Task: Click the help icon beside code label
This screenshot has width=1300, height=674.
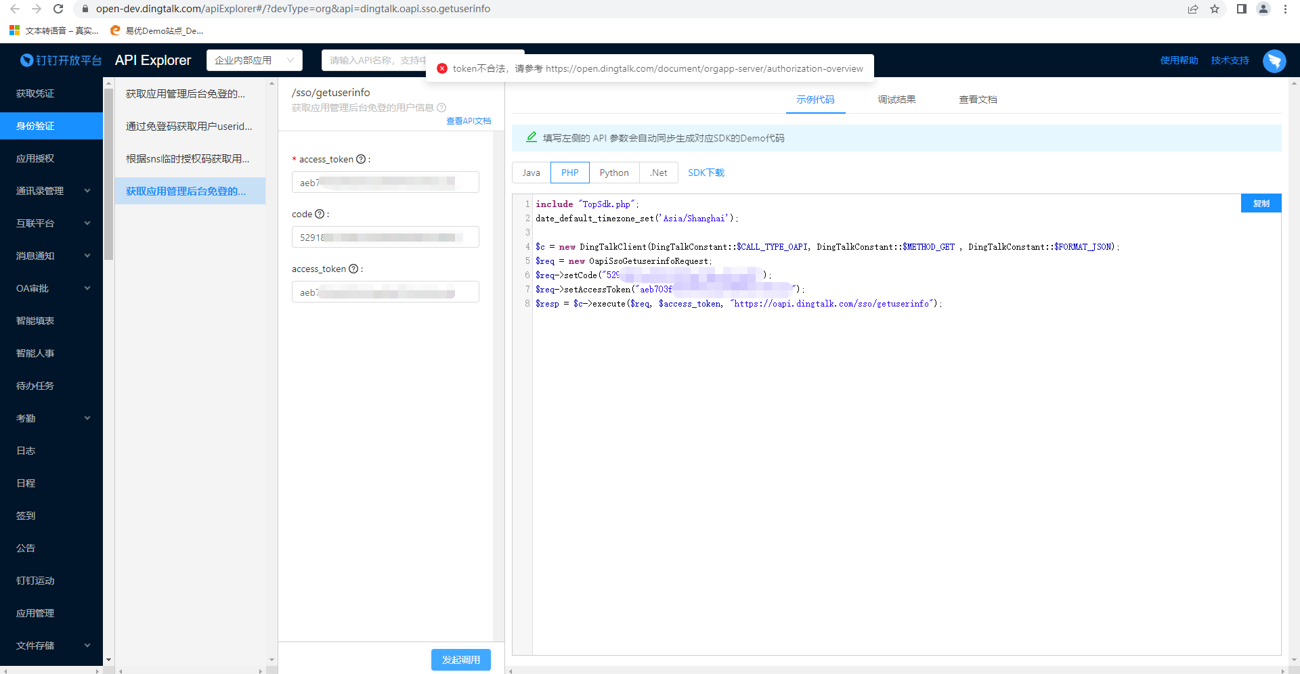Action: [x=320, y=214]
